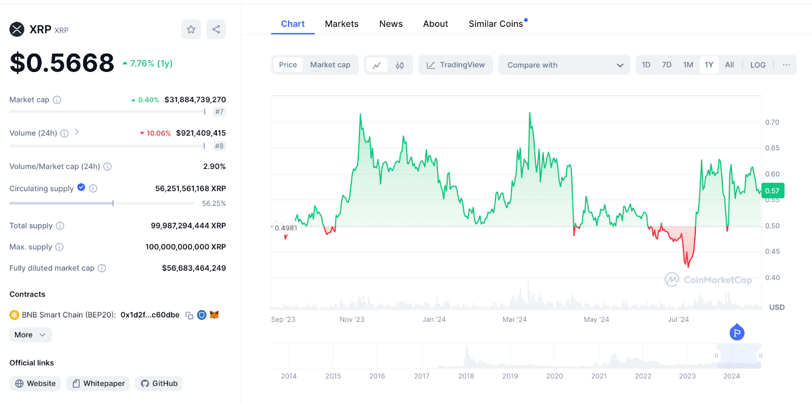Open the News tab
Screen dimensions: 812x403
coord(391,24)
